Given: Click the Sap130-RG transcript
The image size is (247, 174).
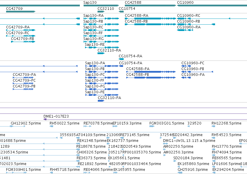Looking at the screenshot, I should pyautogui.click(x=101, y=42).
